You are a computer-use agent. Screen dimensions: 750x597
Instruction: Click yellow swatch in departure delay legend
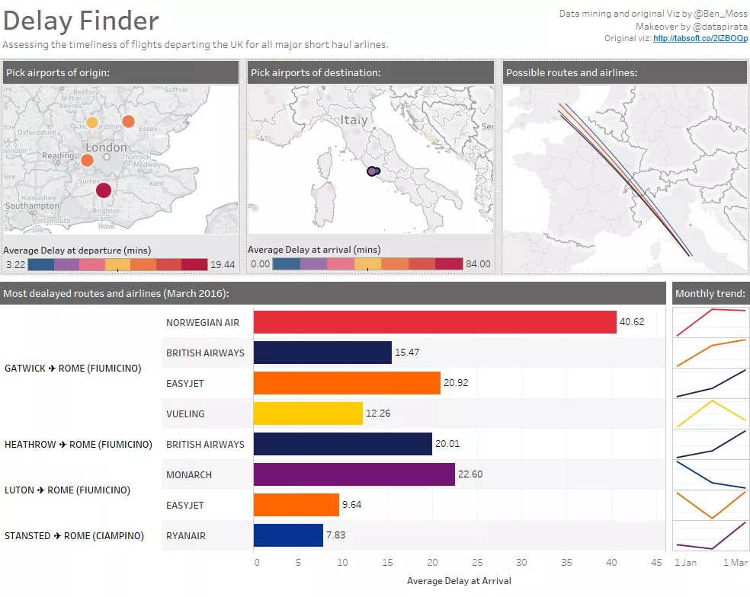click(117, 264)
